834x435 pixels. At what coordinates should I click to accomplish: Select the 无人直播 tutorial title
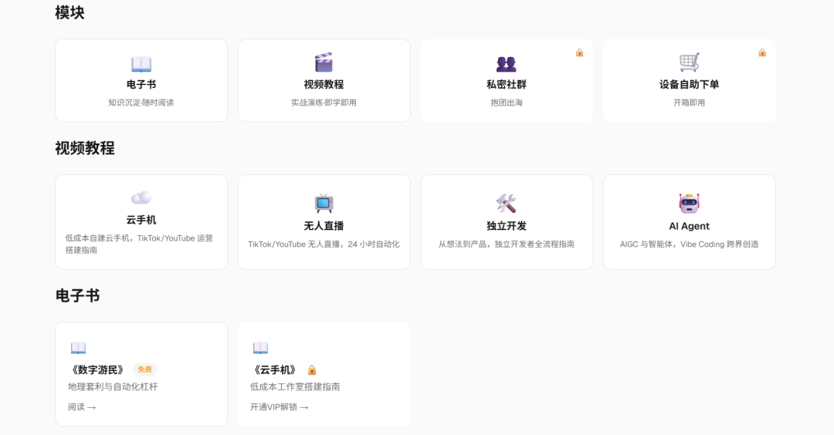pyautogui.click(x=324, y=226)
